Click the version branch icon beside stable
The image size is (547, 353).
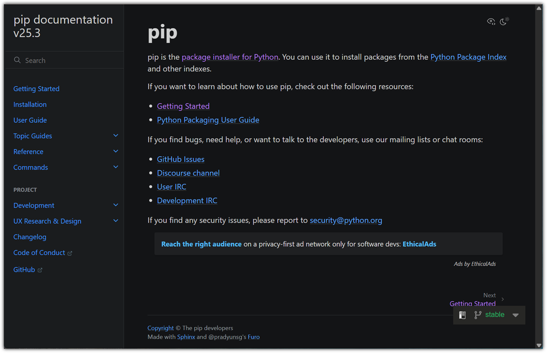[478, 315]
